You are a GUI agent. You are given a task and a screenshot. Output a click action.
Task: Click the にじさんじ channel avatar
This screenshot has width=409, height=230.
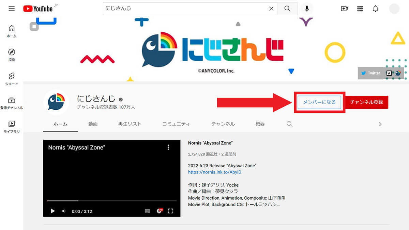coord(56,102)
